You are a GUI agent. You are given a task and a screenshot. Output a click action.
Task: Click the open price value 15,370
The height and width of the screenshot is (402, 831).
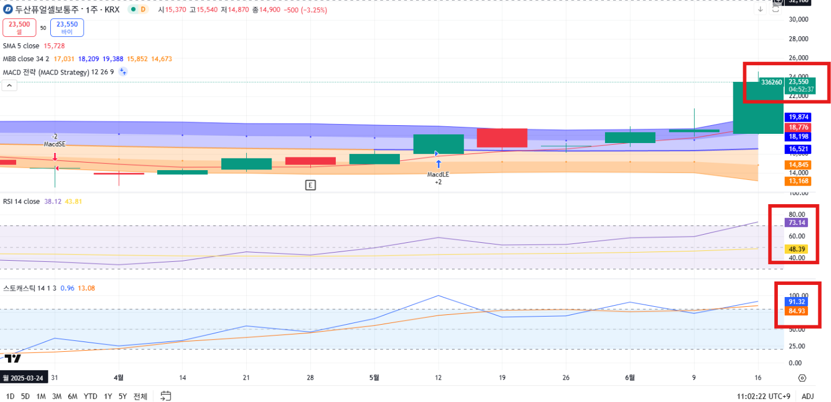pyautogui.click(x=176, y=10)
